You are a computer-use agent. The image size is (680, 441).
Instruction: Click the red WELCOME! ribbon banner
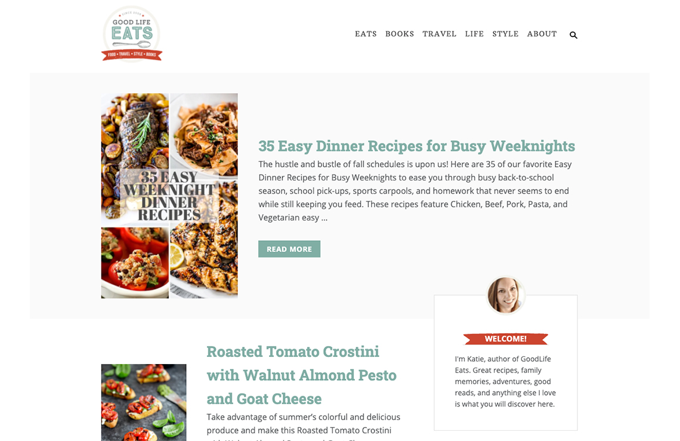pos(505,338)
